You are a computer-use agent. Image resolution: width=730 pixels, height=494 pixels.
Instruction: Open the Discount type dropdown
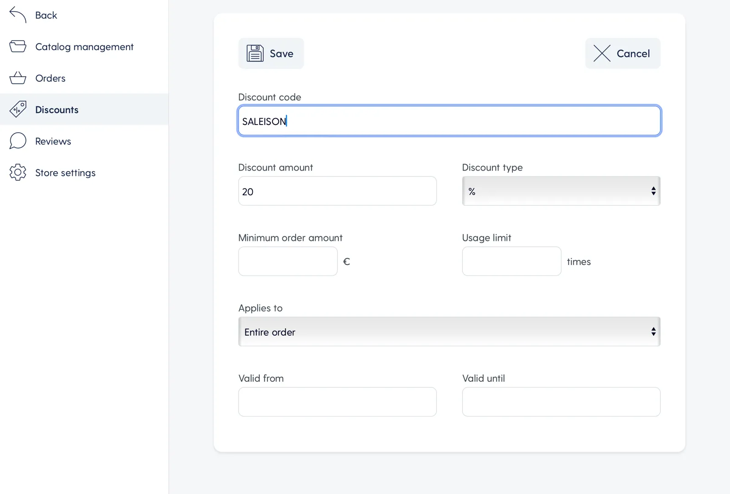point(561,191)
